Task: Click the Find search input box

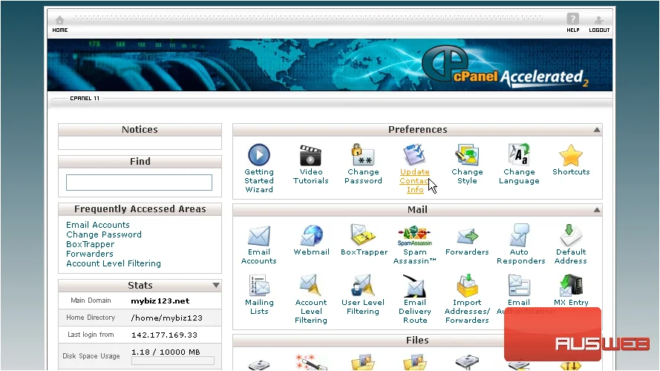Action: [x=139, y=183]
